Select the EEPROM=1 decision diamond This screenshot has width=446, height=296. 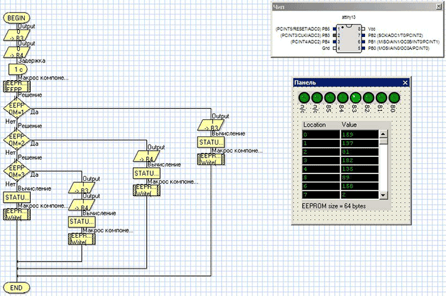[16, 109]
